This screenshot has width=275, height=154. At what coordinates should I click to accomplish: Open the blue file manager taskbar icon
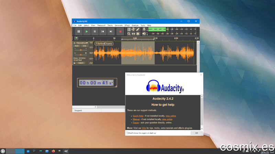(x=47, y=151)
